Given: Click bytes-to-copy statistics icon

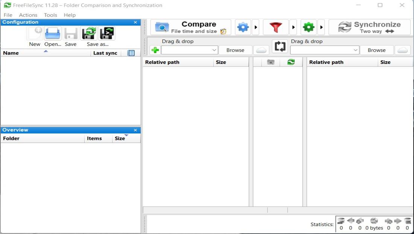Looking at the screenshot, I should point(374,221).
